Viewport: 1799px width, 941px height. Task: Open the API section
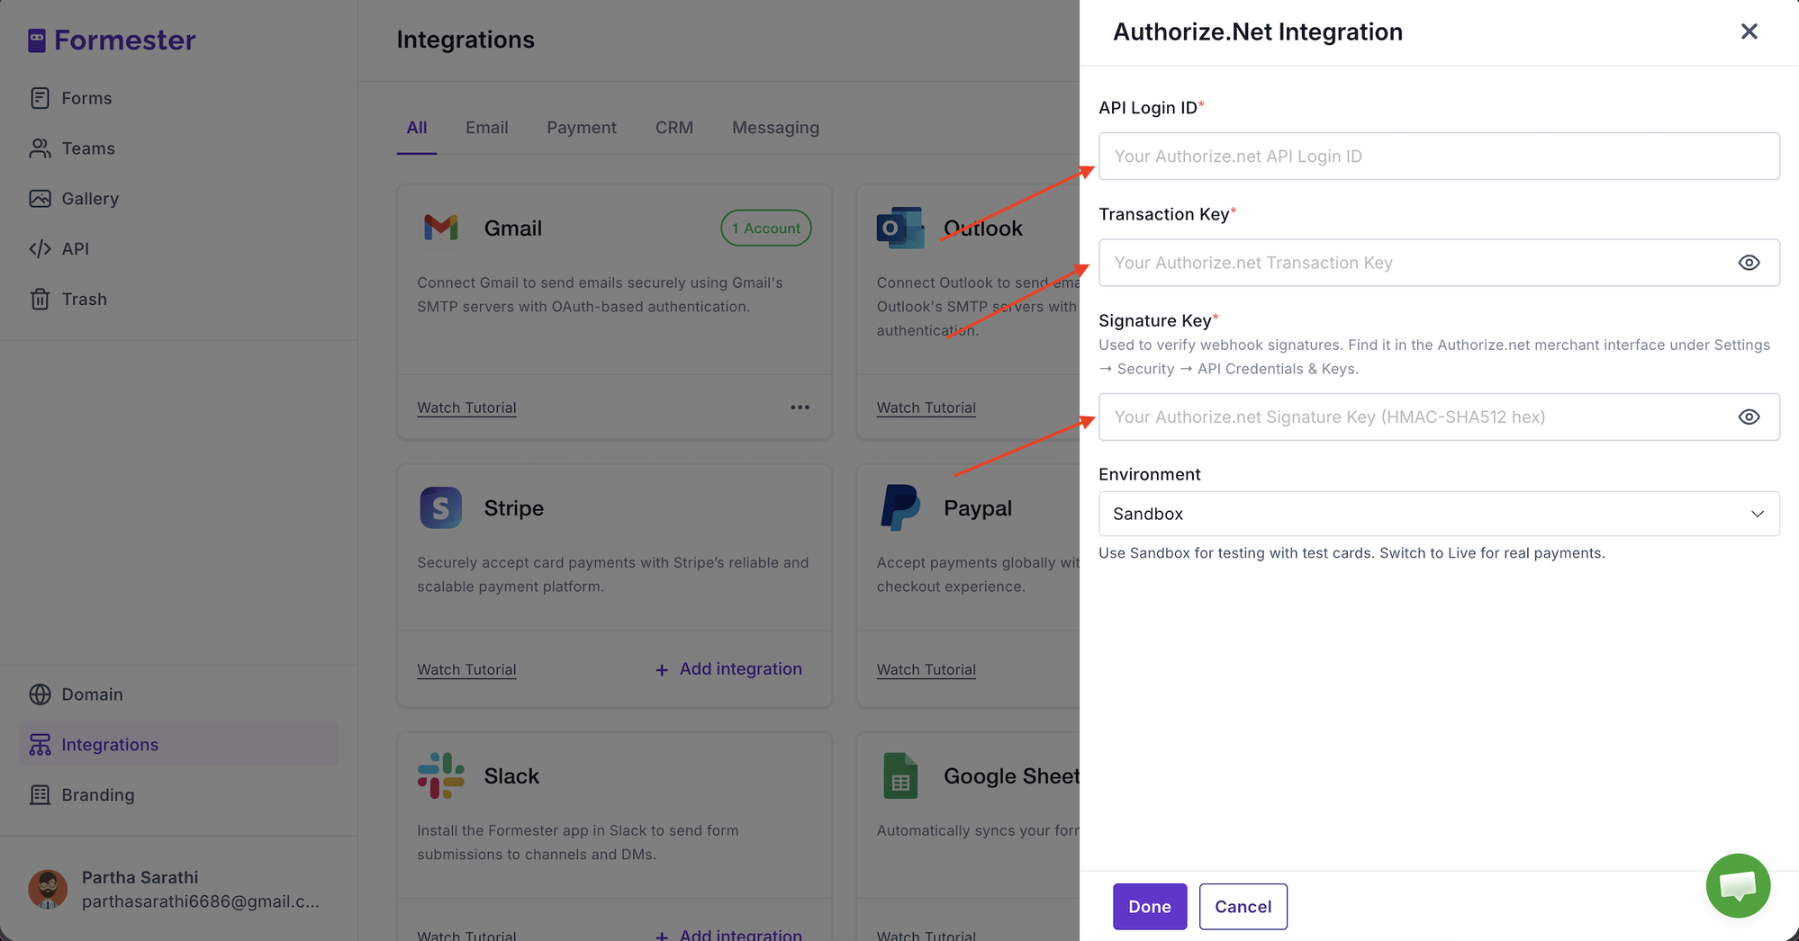tap(75, 249)
